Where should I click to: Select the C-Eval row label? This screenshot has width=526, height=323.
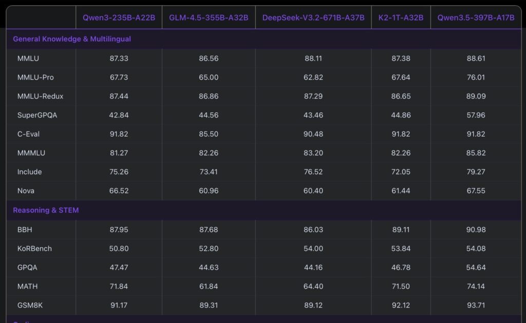coord(28,134)
